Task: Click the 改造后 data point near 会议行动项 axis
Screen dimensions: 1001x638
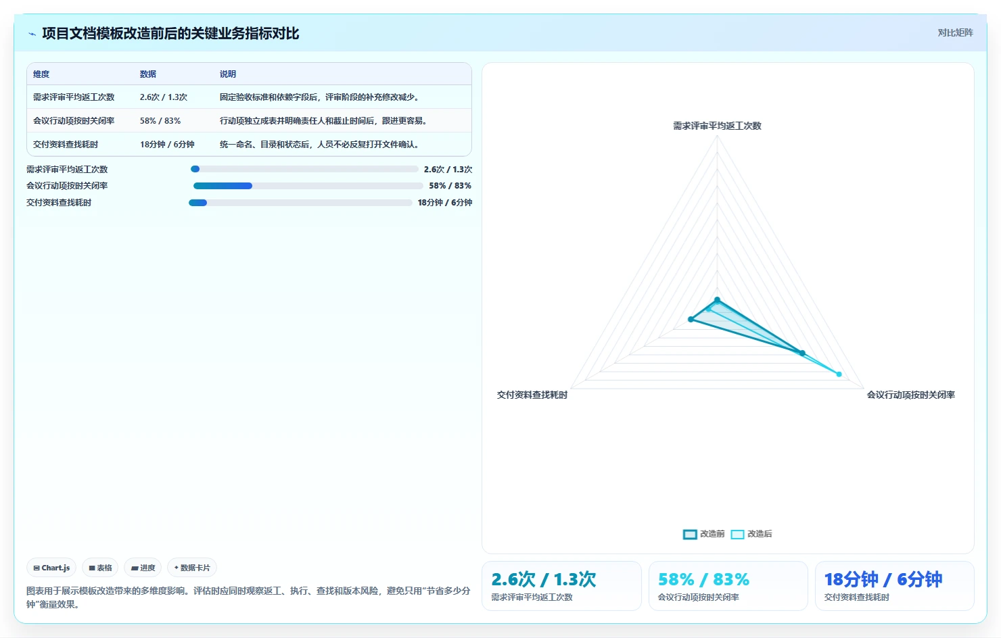Action: (839, 374)
